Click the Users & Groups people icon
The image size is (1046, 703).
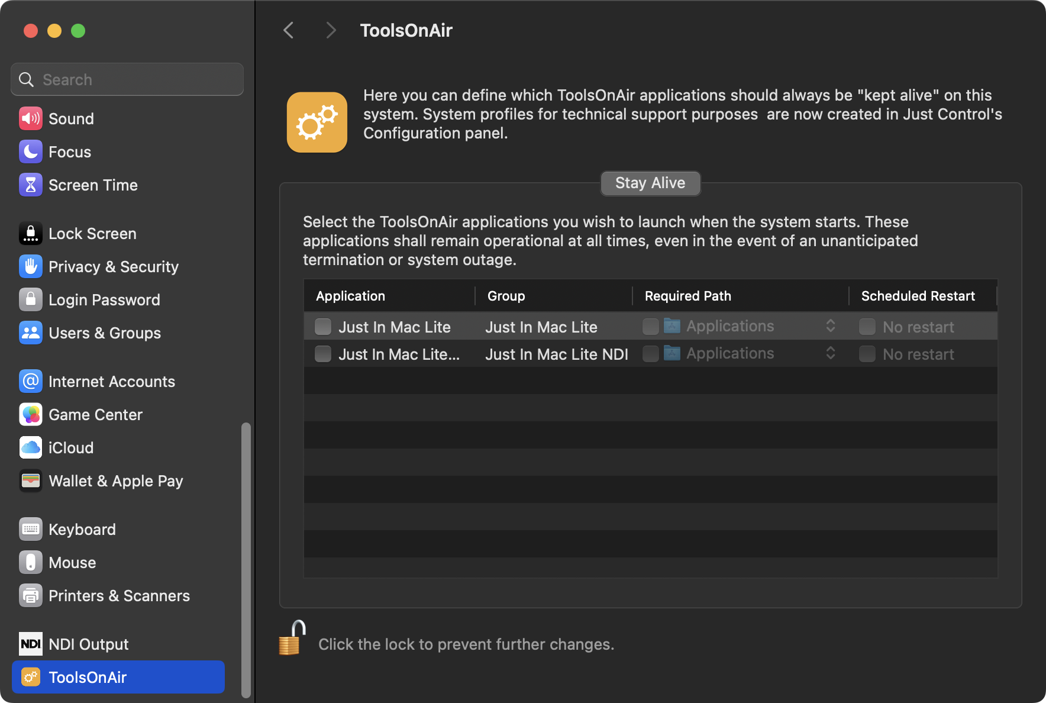[31, 333]
